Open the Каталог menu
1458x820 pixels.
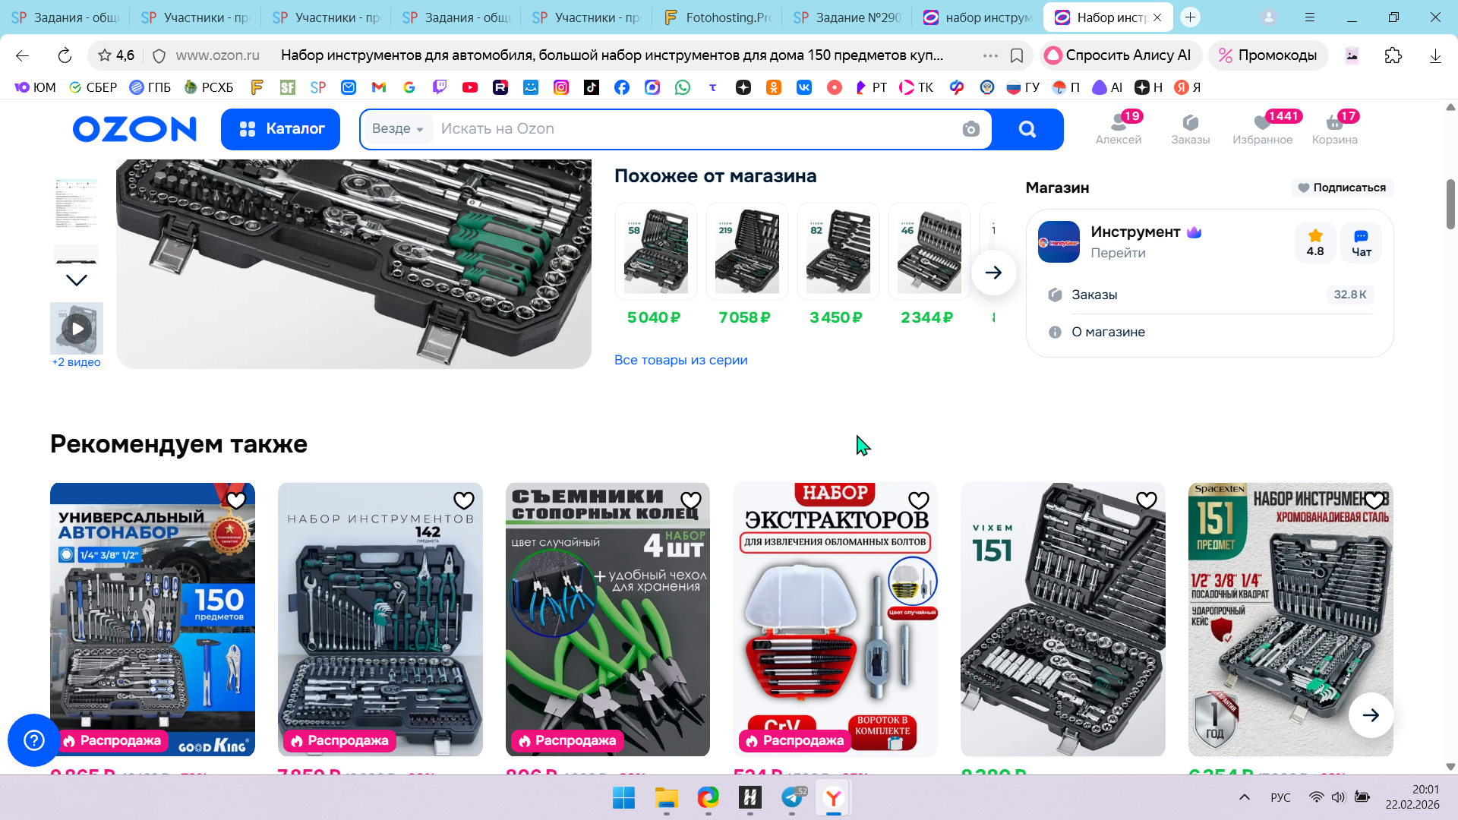(280, 129)
